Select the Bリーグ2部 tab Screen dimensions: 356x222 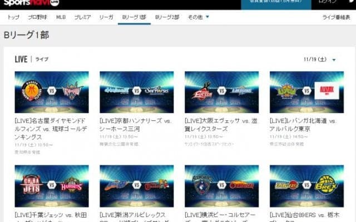[x=167, y=17]
